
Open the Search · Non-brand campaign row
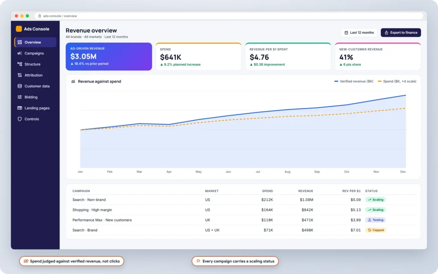pyautogui.click(x=243, y=200)
